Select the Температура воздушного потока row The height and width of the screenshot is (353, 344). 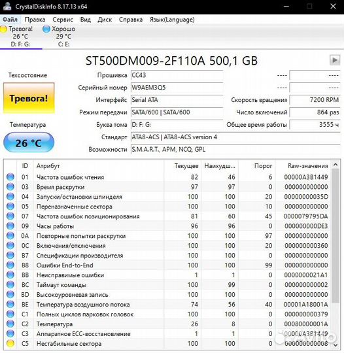pyautogui.click(x=167, y=305)
